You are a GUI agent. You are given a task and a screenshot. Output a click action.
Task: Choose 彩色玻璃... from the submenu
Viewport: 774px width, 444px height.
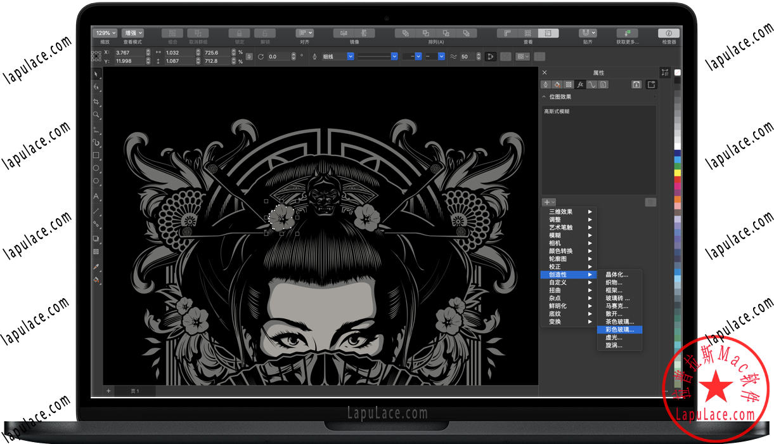[x=619, y=330]
